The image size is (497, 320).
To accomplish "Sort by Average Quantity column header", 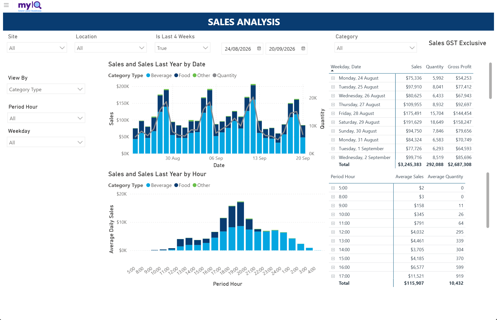I will pos(445,177).
